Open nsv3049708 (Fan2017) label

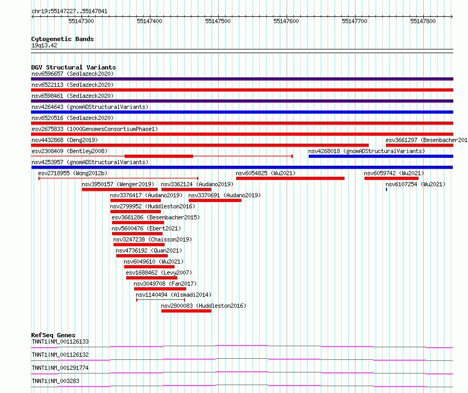165,284
